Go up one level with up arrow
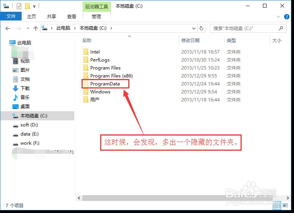 [35, 28]
